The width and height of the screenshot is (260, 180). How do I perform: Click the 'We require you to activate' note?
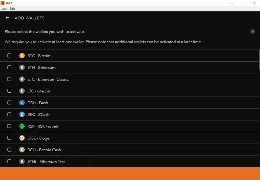click(x=103, y=42)
